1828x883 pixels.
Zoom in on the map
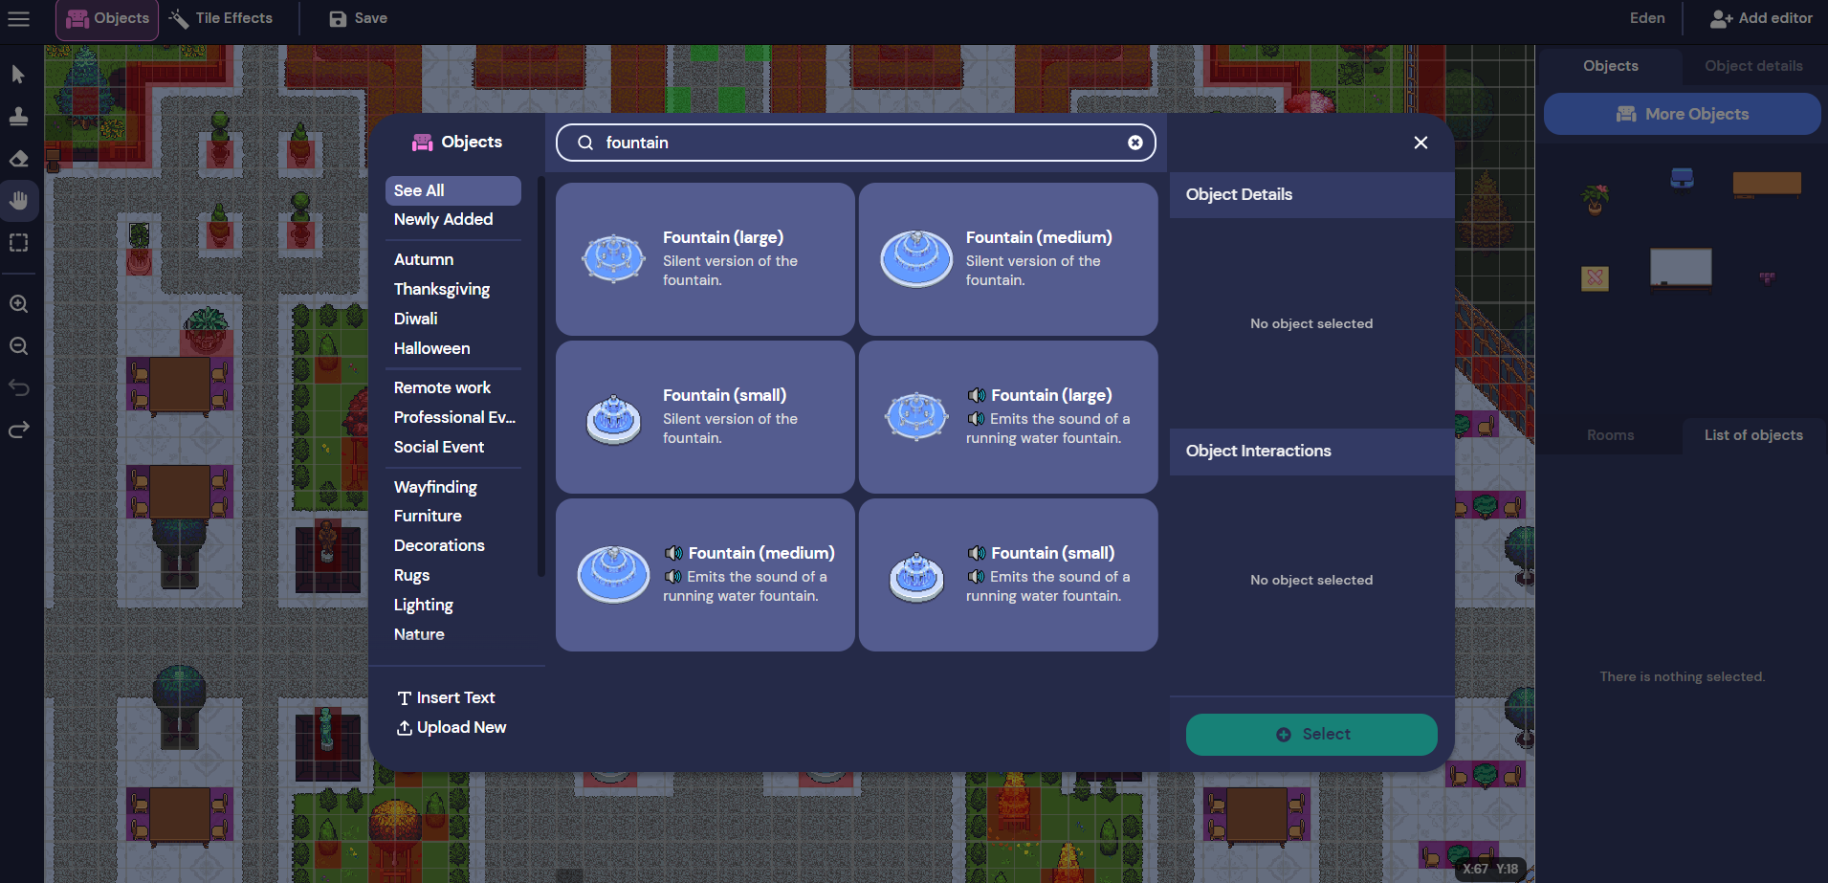tap(18, 304)
